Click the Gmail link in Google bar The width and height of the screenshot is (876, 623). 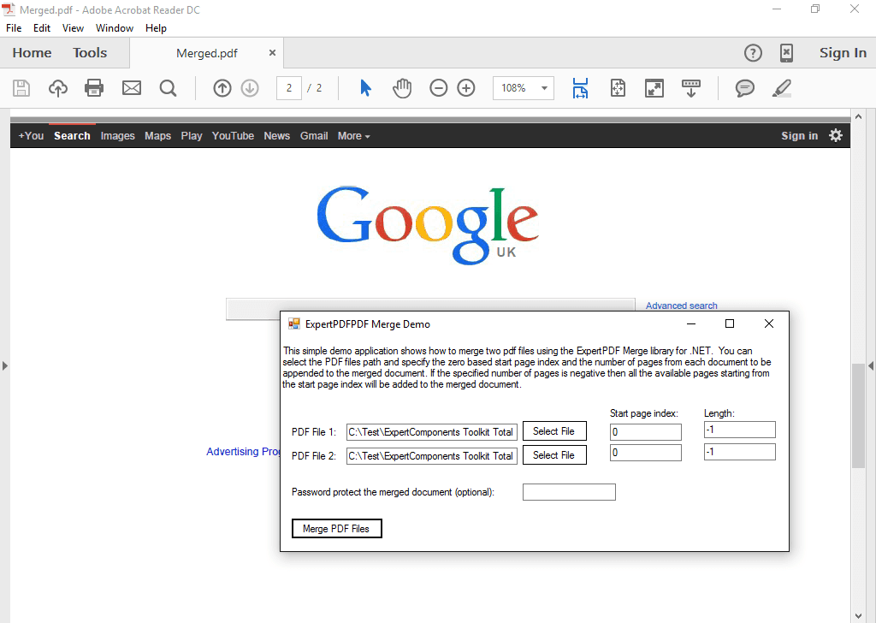tap(314, 136)
